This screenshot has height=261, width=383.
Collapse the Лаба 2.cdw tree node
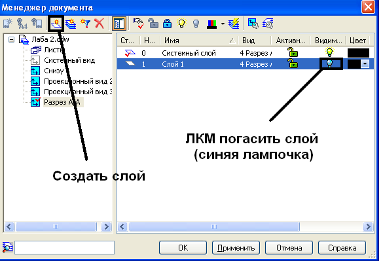tap(11, 39)
